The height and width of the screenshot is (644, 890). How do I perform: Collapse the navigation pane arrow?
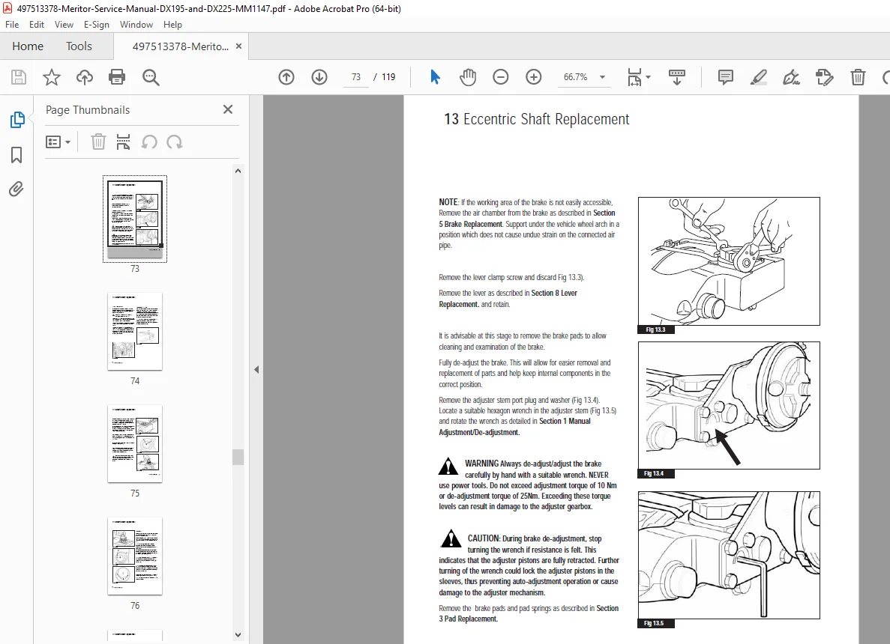click(x=256, y=370)
